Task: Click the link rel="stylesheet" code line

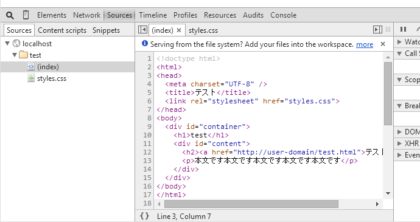Action: pyautogui.click(x=252, y=101)
